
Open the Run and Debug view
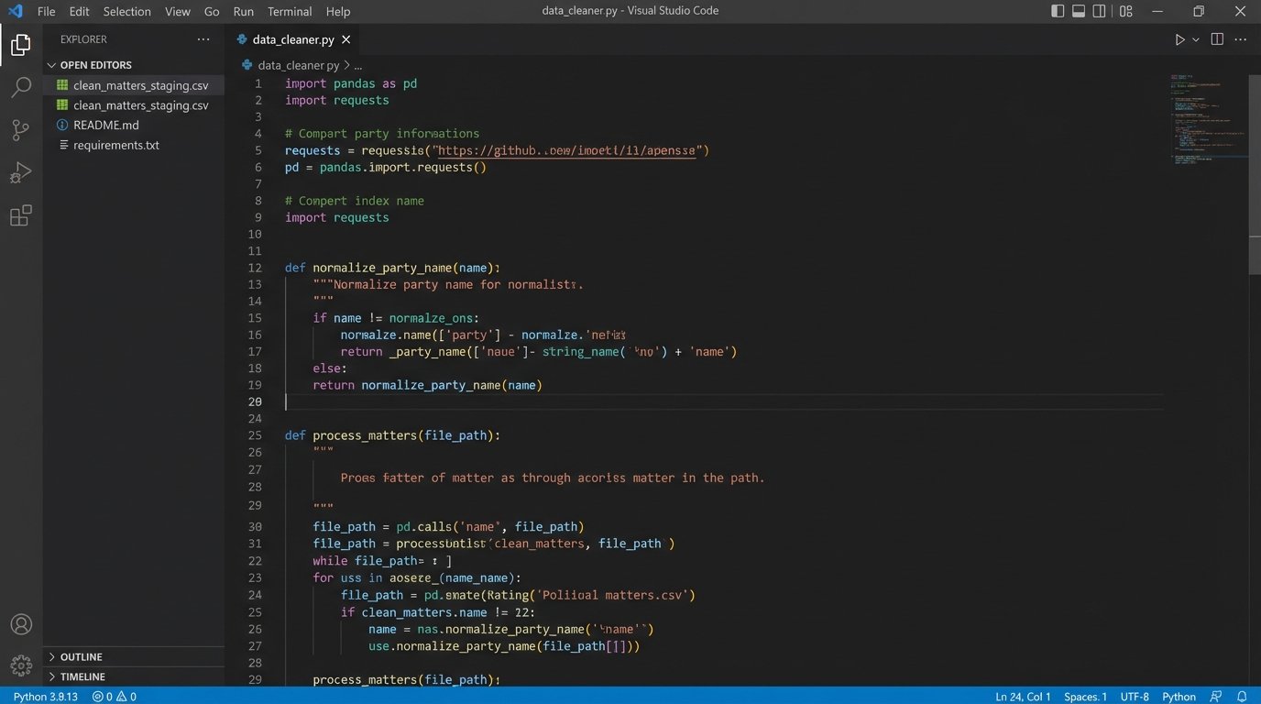(x=20, y=173)
